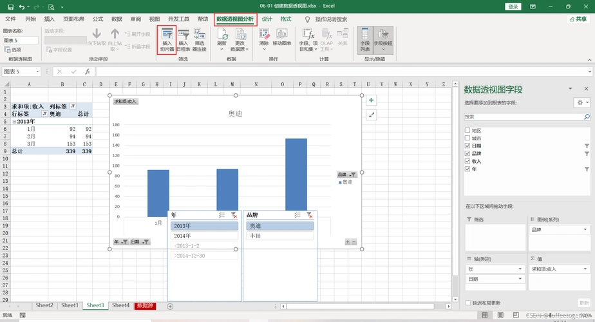This screenshot has width=595, height=322.
Task: Click the chart elements plus icon
Action: (x=372, y=100)
